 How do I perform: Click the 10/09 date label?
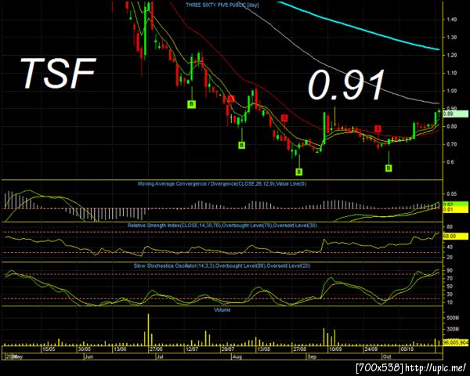coord(335,349)
